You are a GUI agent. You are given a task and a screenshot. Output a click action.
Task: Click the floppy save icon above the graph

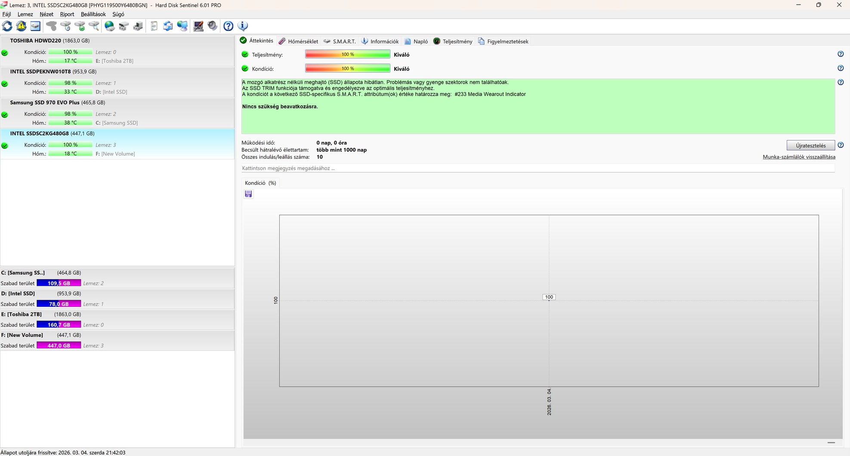point(248,194)
